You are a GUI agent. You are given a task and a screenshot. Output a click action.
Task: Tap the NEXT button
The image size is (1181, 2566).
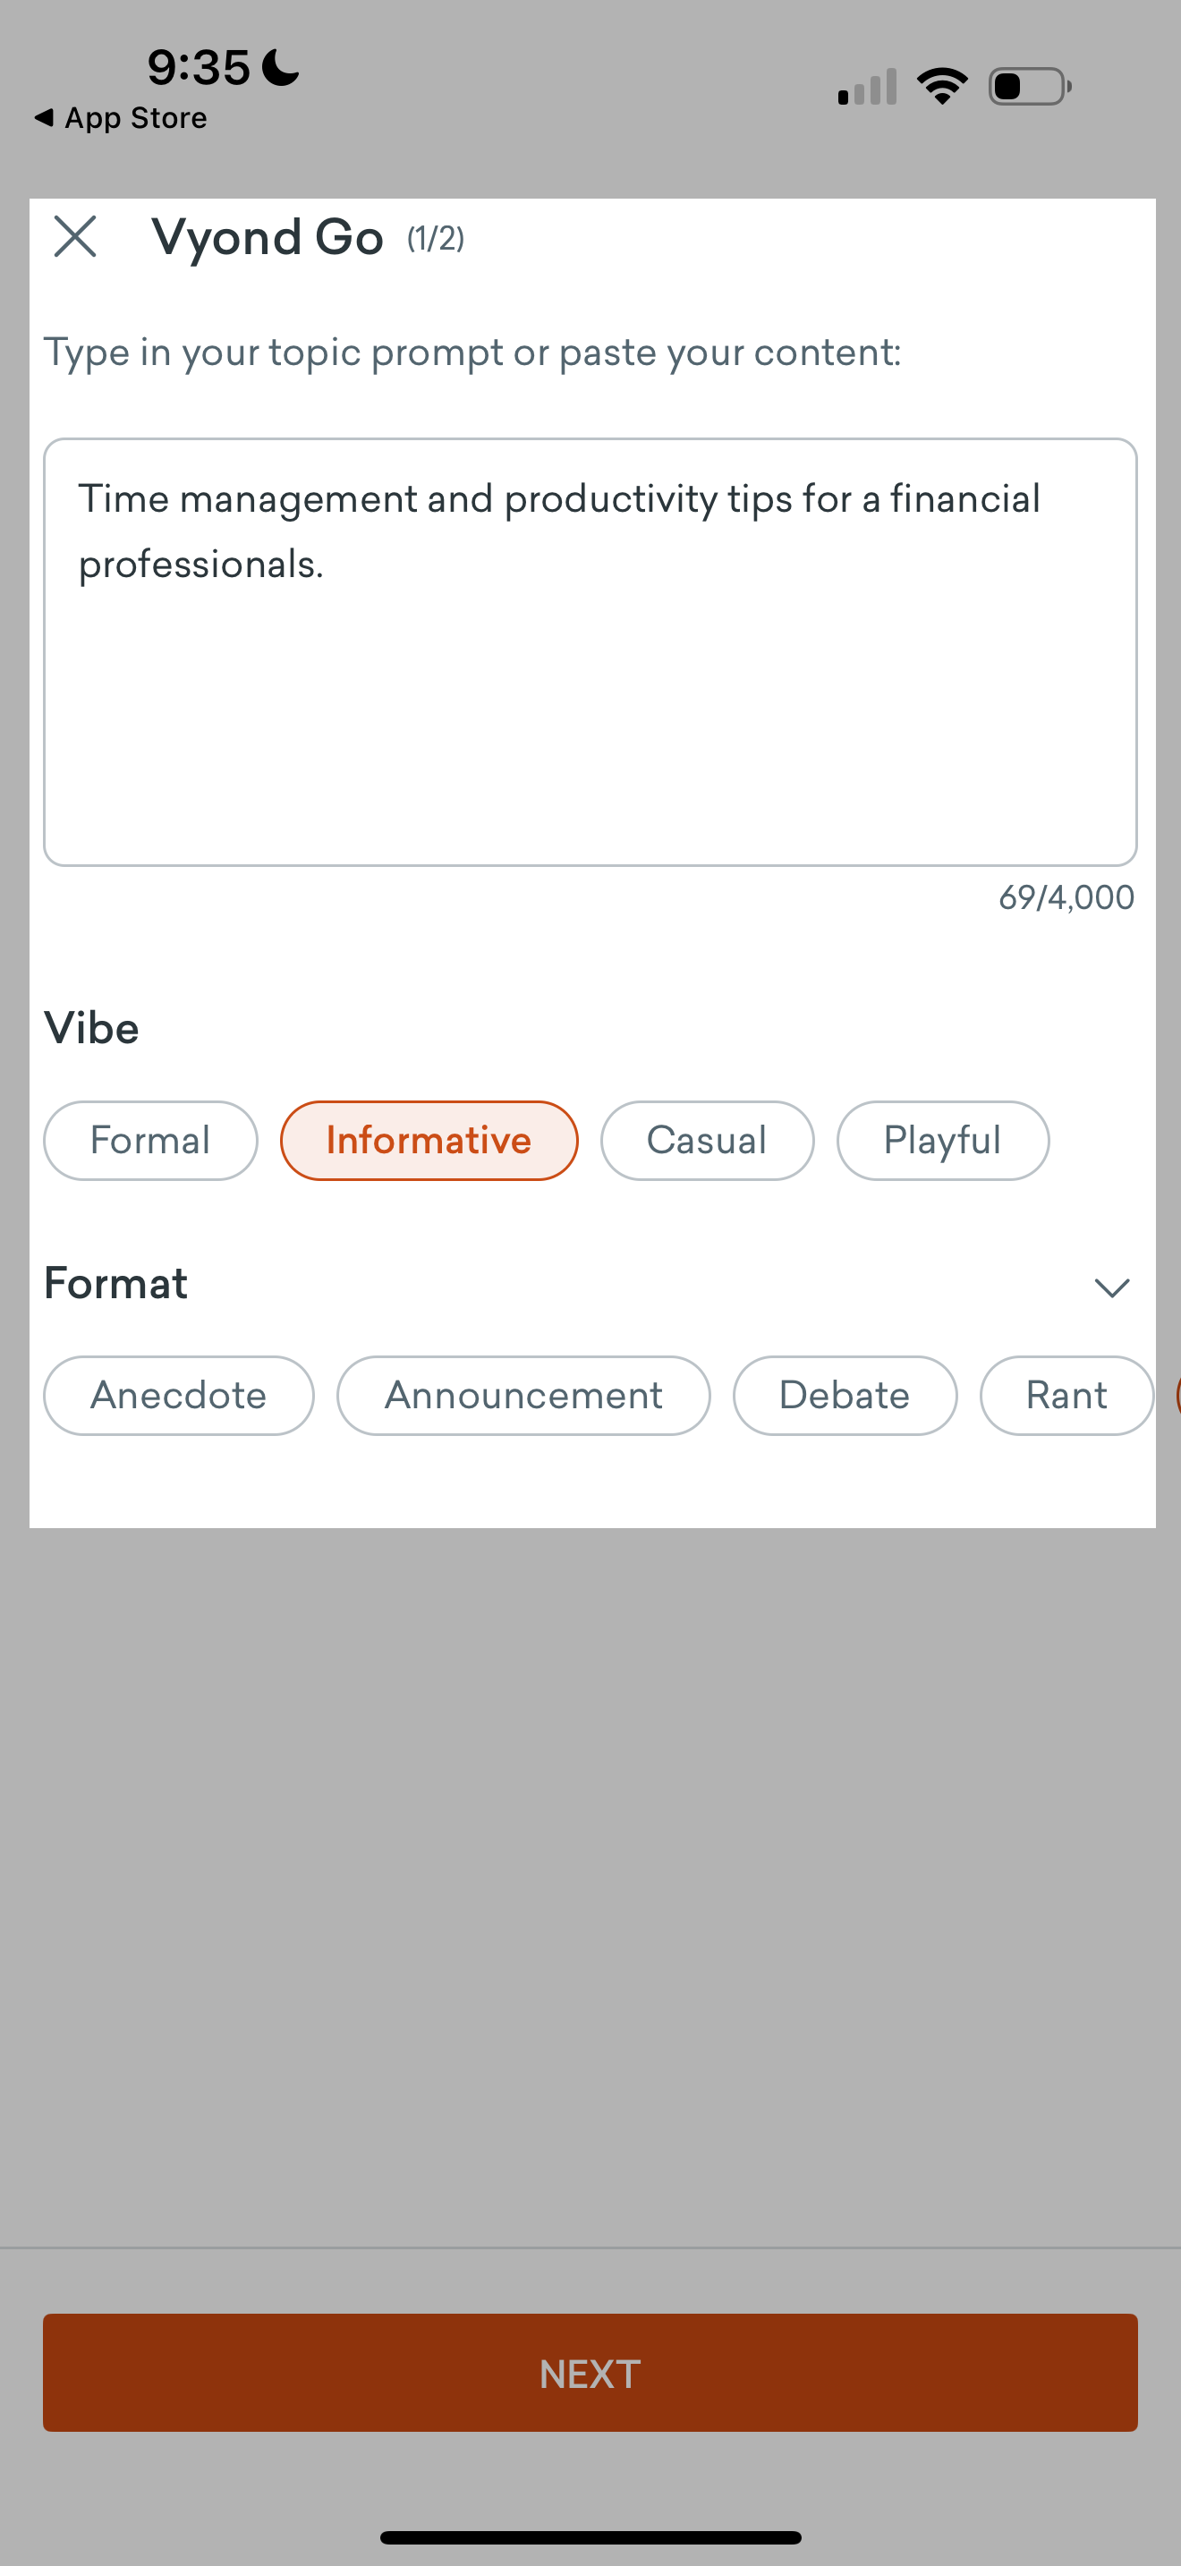[590, 2373]
